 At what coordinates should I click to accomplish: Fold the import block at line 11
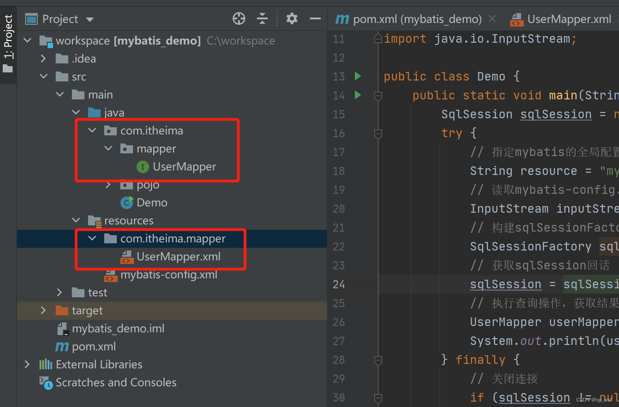click(x=378, y=38)
